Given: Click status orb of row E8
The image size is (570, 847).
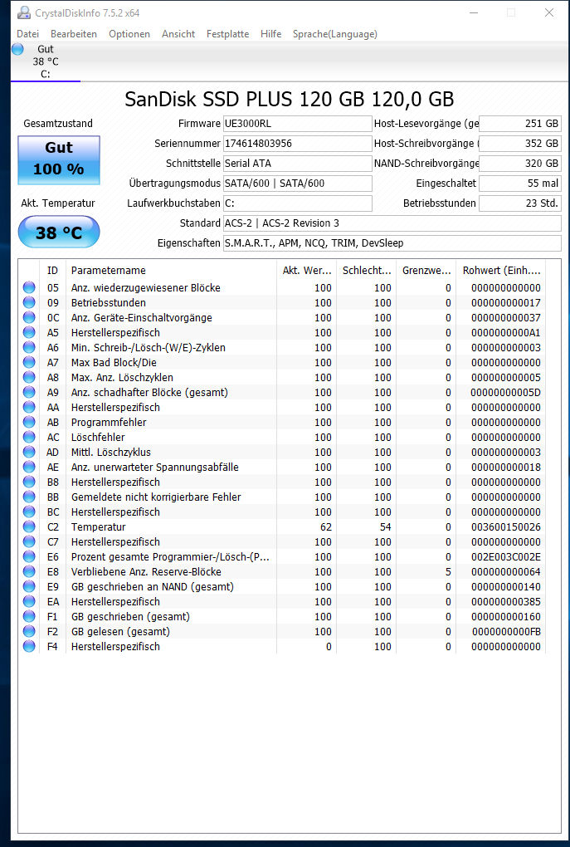Looking at the screenshot, I should (28, 572).
